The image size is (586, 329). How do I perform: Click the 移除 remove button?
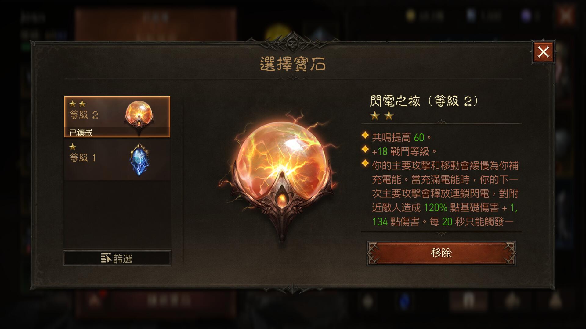(441, 253)
